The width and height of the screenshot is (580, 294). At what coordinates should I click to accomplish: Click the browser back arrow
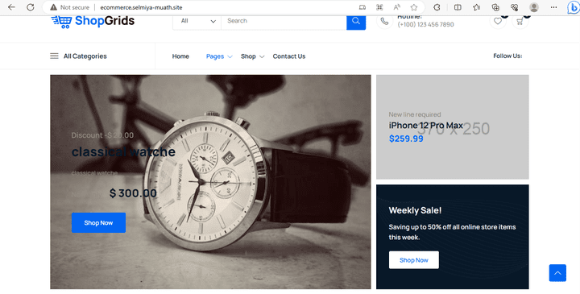click(11, 7)
